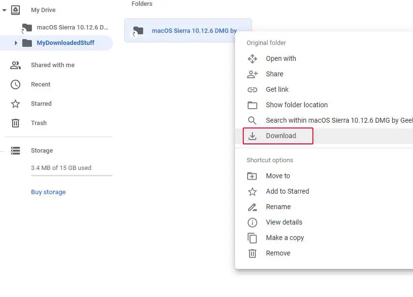Click the Storage stacked-bars icon
The width and height of the screenshot is (413, 297).
click(15, 151)
